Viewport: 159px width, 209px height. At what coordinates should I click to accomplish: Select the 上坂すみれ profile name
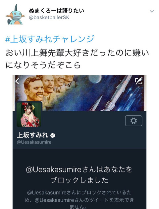click(32, 135)
